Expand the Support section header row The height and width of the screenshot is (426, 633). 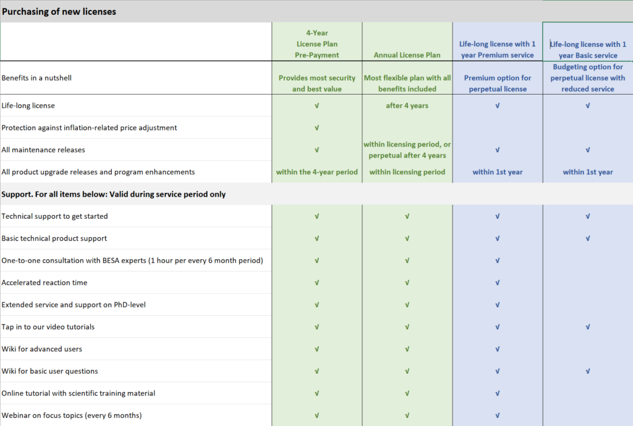pyautogui.click(x=136, y=194)
